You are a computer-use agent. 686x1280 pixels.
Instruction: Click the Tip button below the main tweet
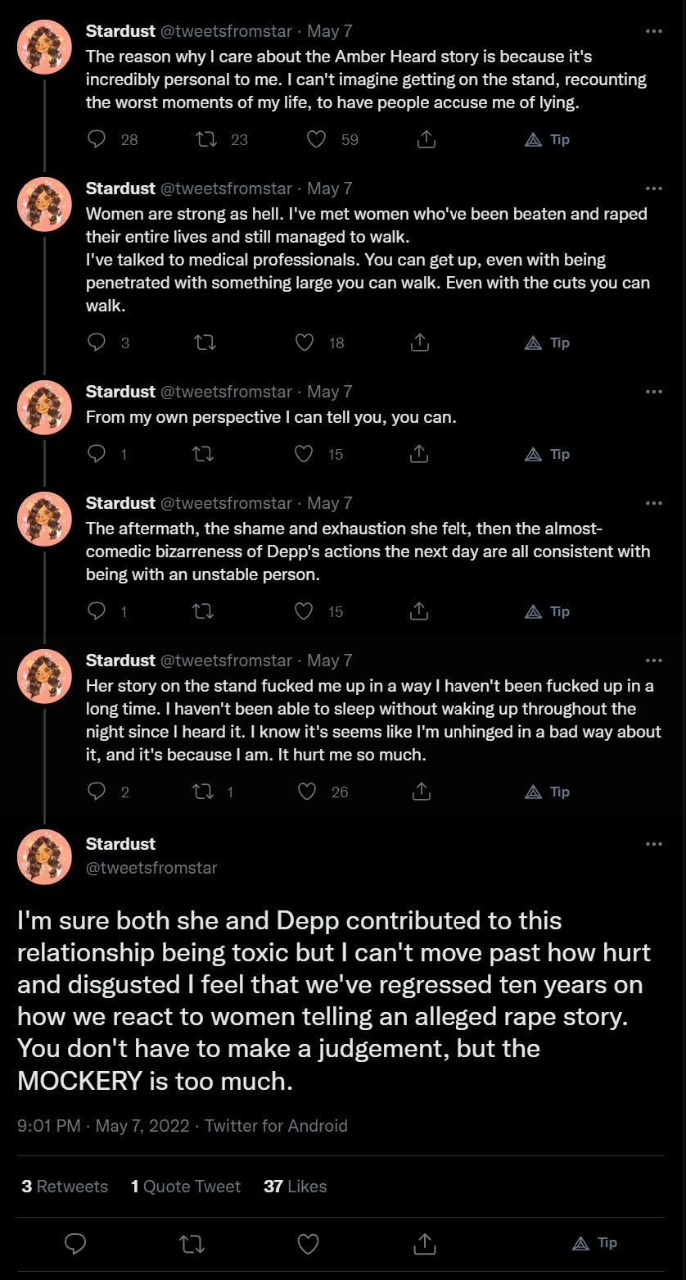(x=595, y=1243)
